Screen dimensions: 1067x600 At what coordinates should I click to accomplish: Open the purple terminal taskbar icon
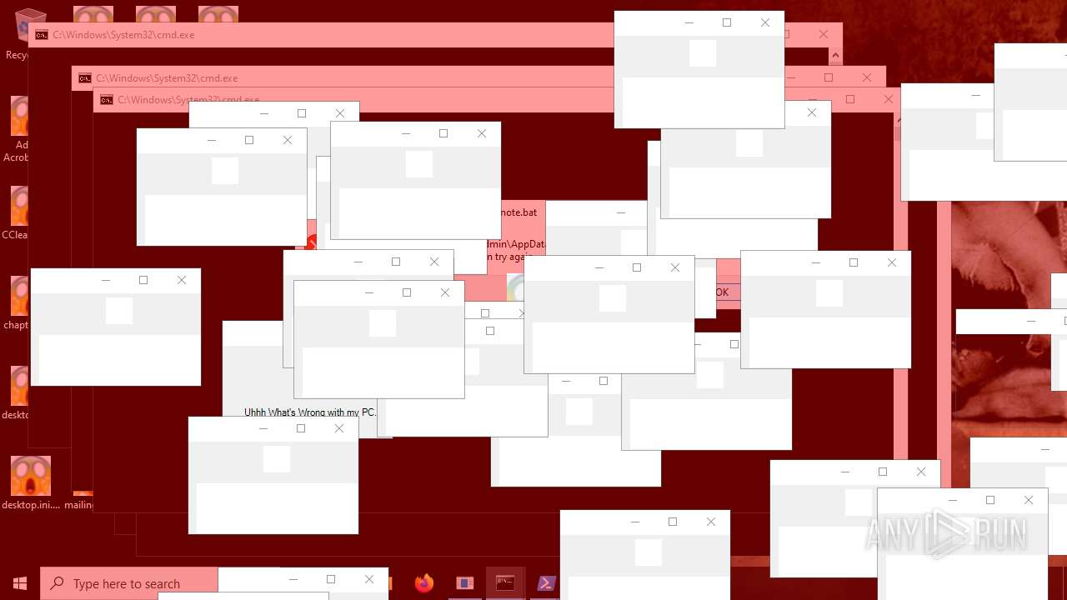546,583
